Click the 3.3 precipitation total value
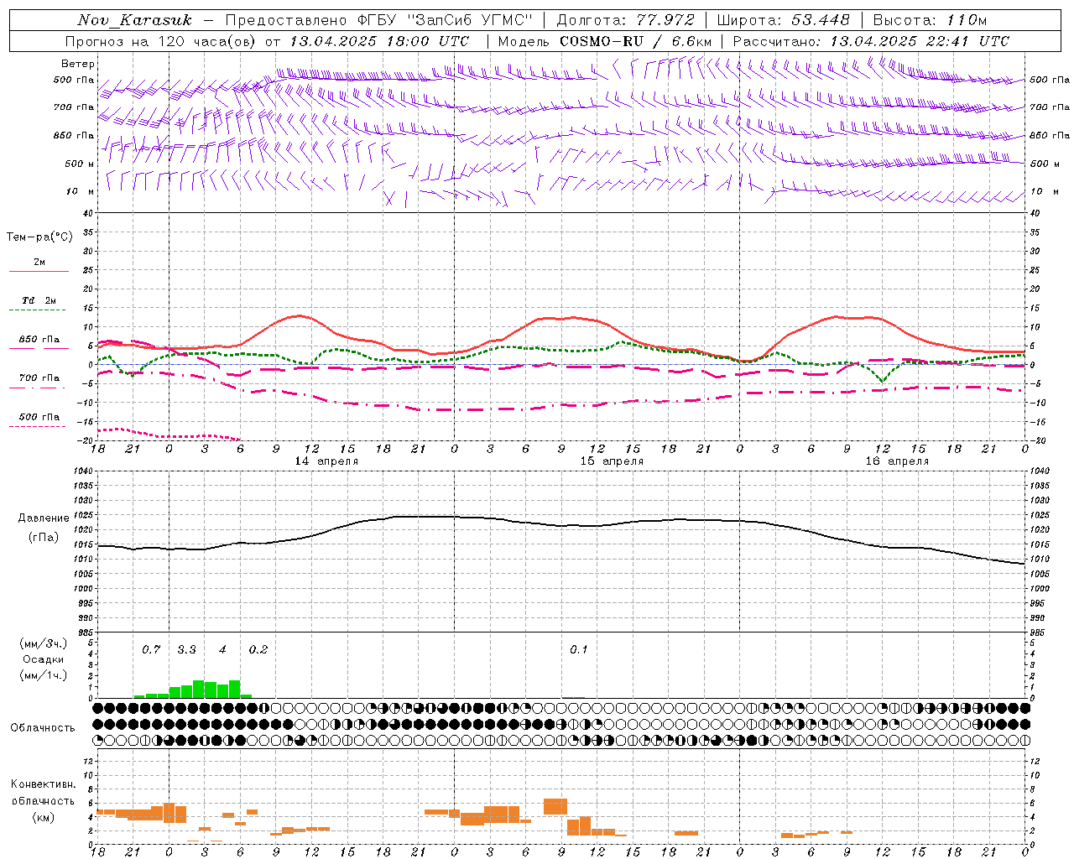1074x859 pixels. click(x=186, y=649)
